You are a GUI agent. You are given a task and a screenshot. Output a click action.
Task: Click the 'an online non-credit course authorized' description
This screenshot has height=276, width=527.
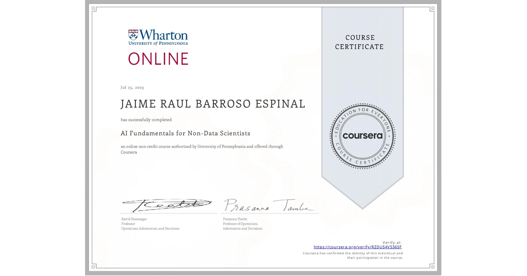(x=202, y=149)
